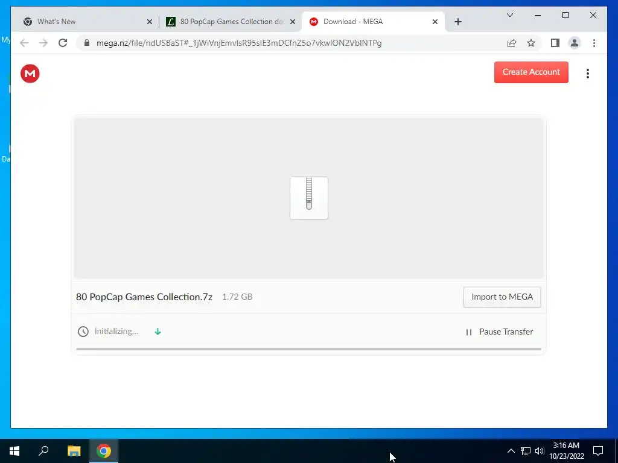Viewport: 618px width, 463px height.
Task: Open Chrome profile icon
Action: click(575, 43)
